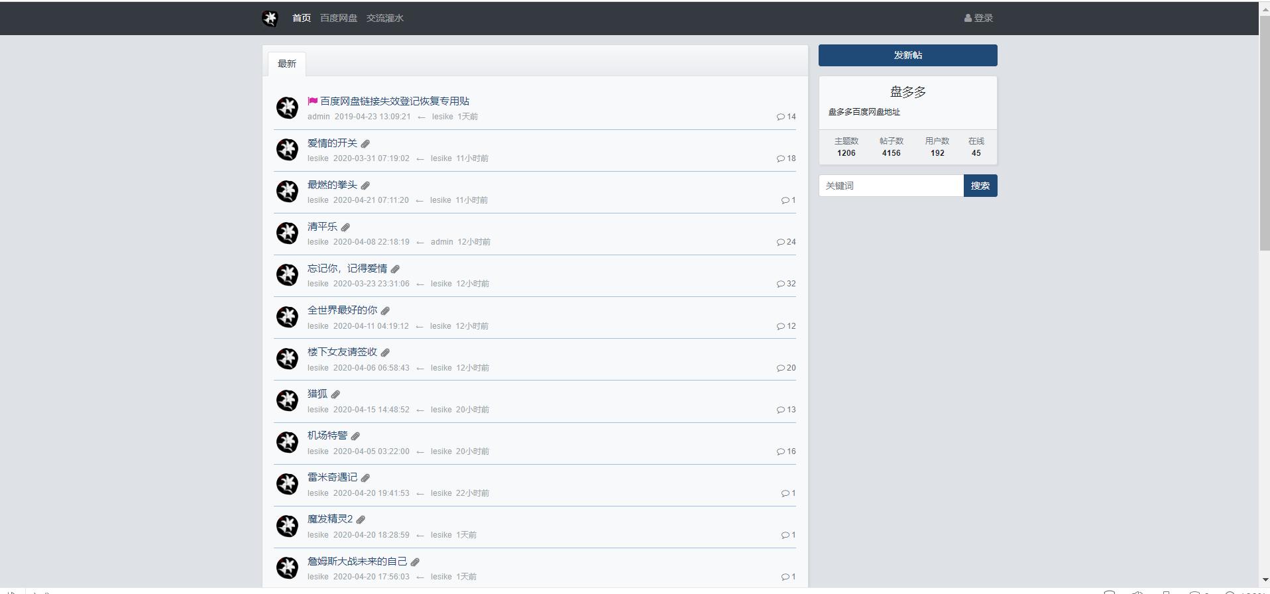Open the 爱情的开关 thread
1270x594 pixels.
tap(332, 143)
